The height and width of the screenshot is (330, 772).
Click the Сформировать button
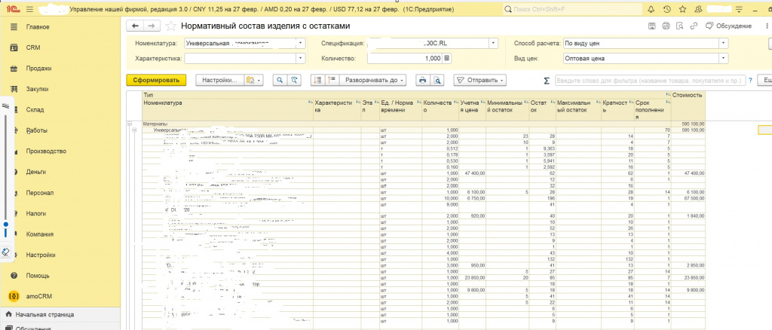[155, 80]
